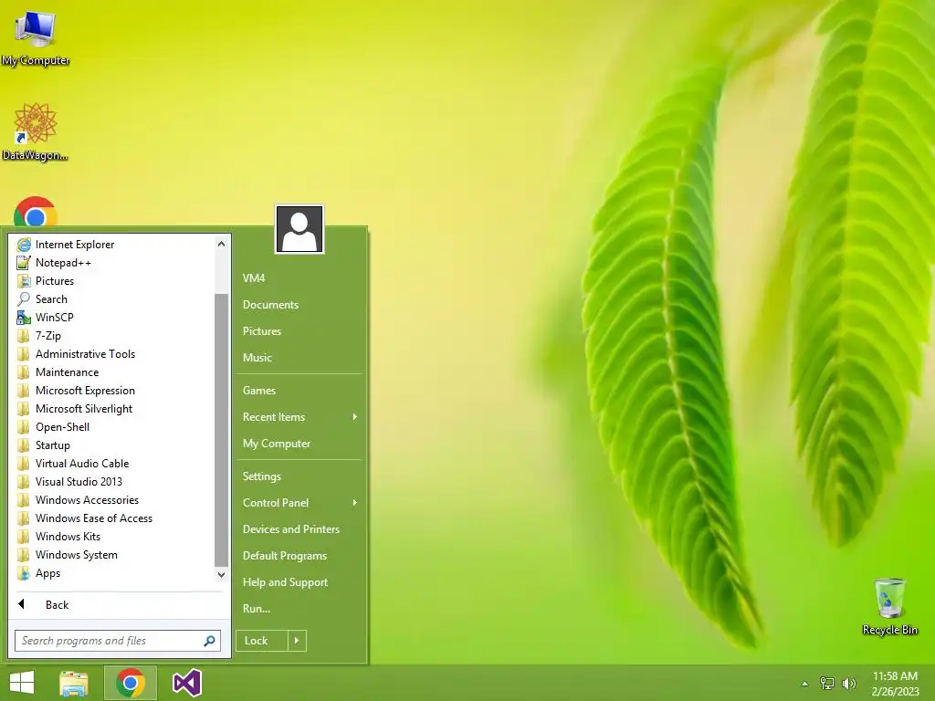The height and width of the screenshot is (701, 935).
Task: Click the network icon in system tray
Action: (827, 684)
